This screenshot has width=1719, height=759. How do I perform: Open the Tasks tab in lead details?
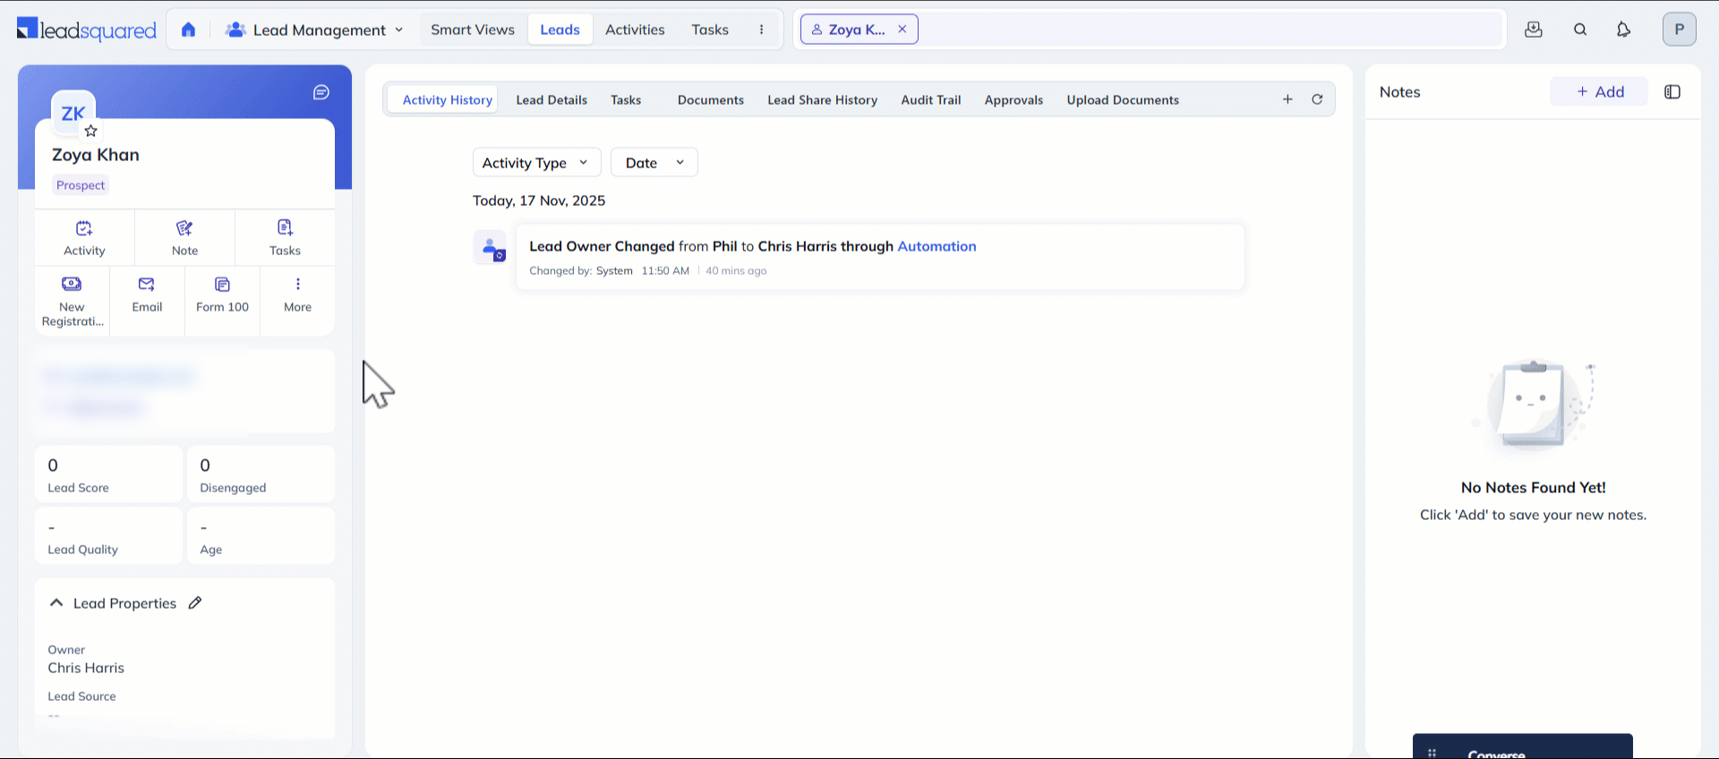(x=626, y=99)
